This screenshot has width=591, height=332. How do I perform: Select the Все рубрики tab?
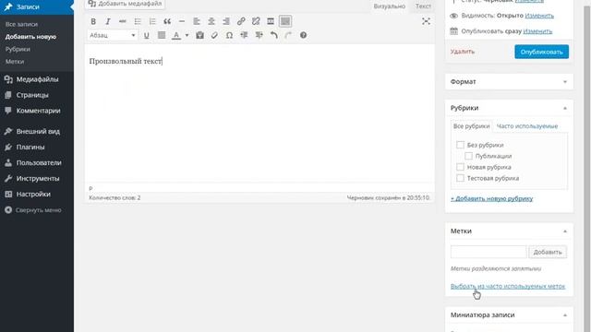point(471,126)
